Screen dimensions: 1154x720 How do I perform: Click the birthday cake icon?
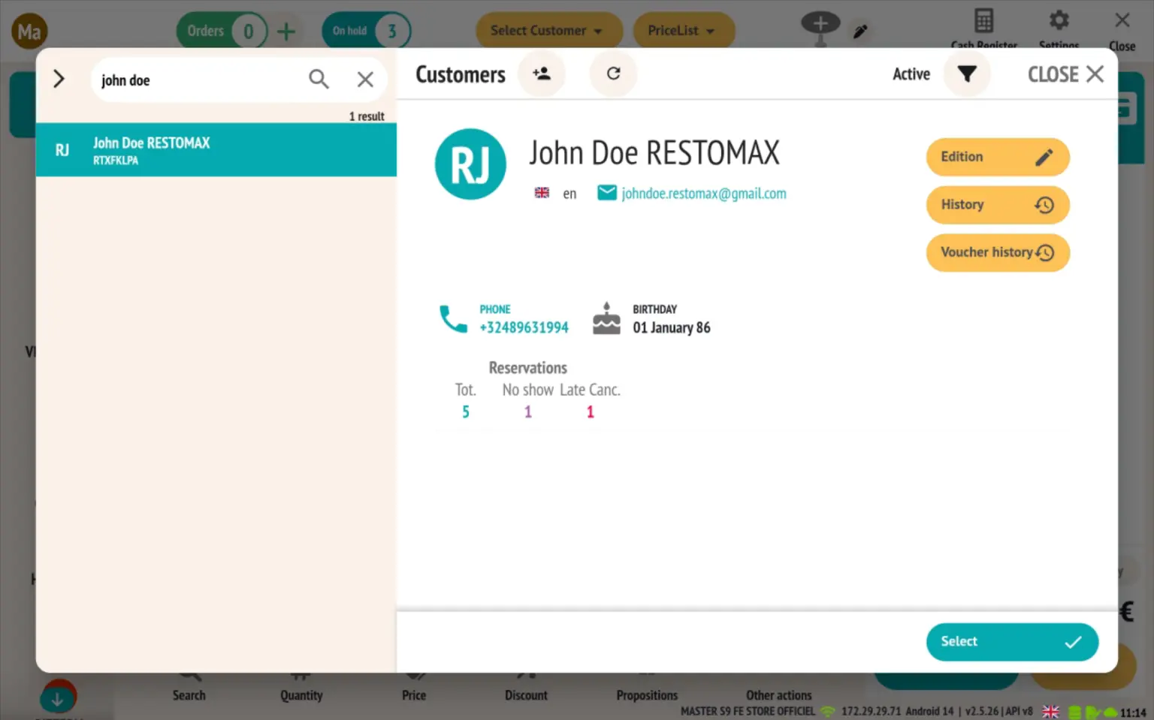pos(606,319)
